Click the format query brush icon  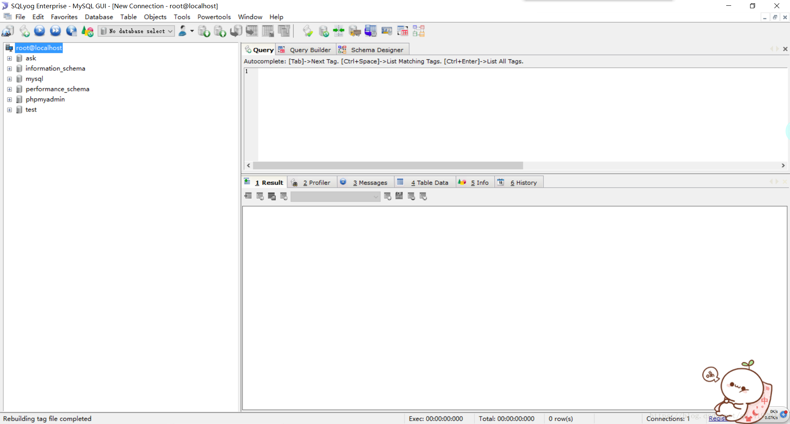click(307, 31)
